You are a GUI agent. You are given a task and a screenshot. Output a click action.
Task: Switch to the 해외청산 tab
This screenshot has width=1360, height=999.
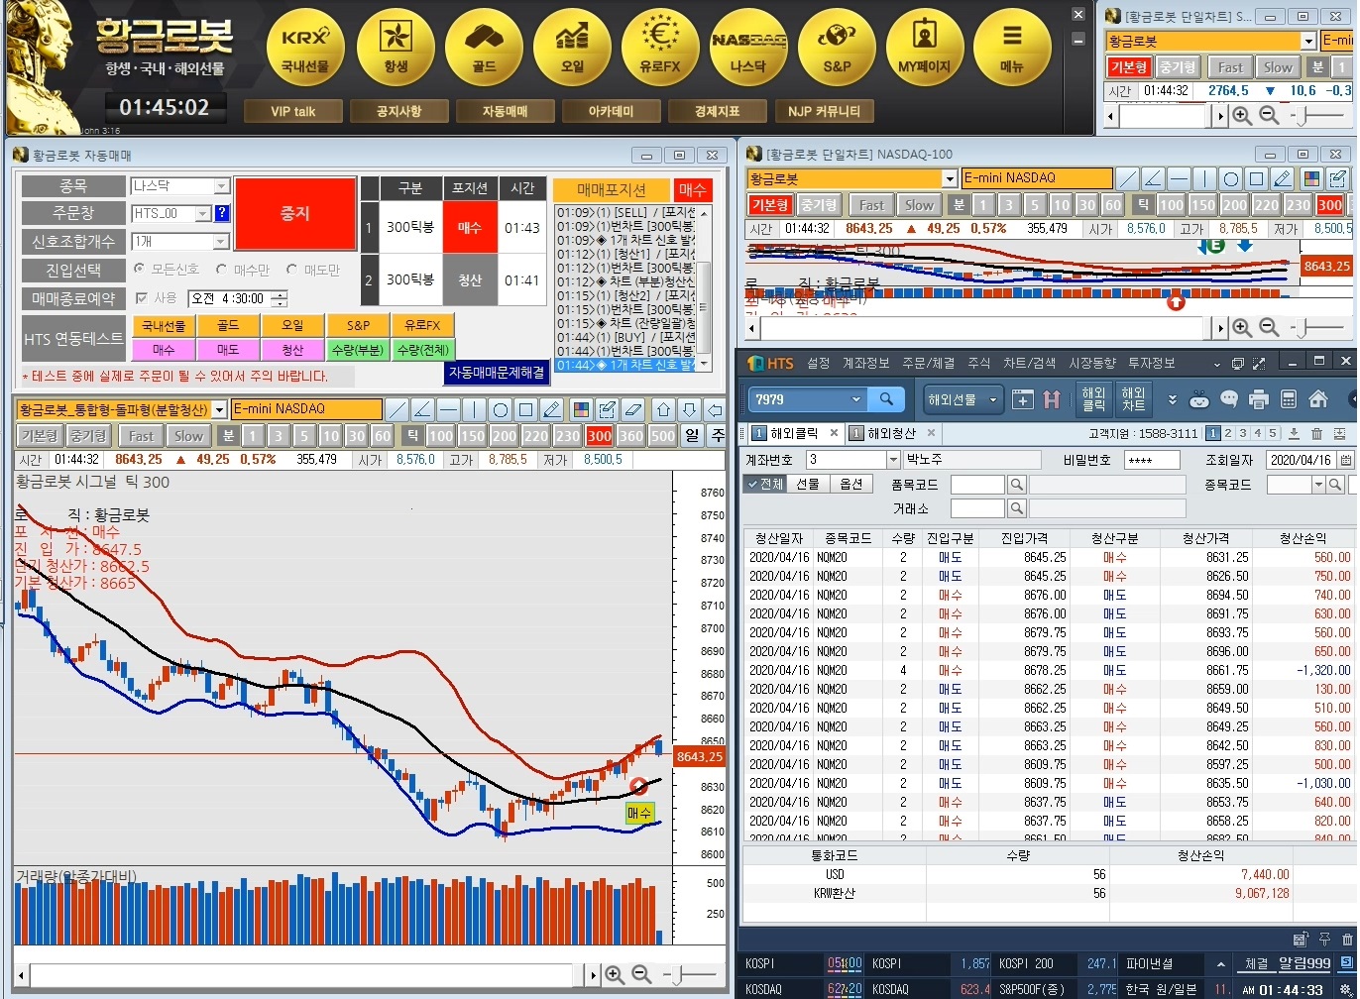click(x=891, y=433)
